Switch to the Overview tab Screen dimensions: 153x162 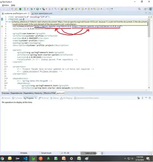point(5,93)
